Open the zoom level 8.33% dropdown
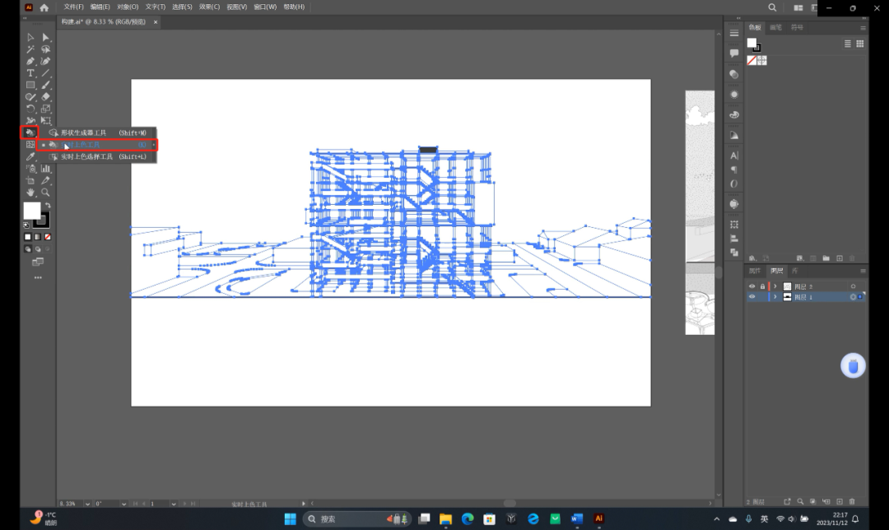 pyautogui.click(x=87, y=504)
